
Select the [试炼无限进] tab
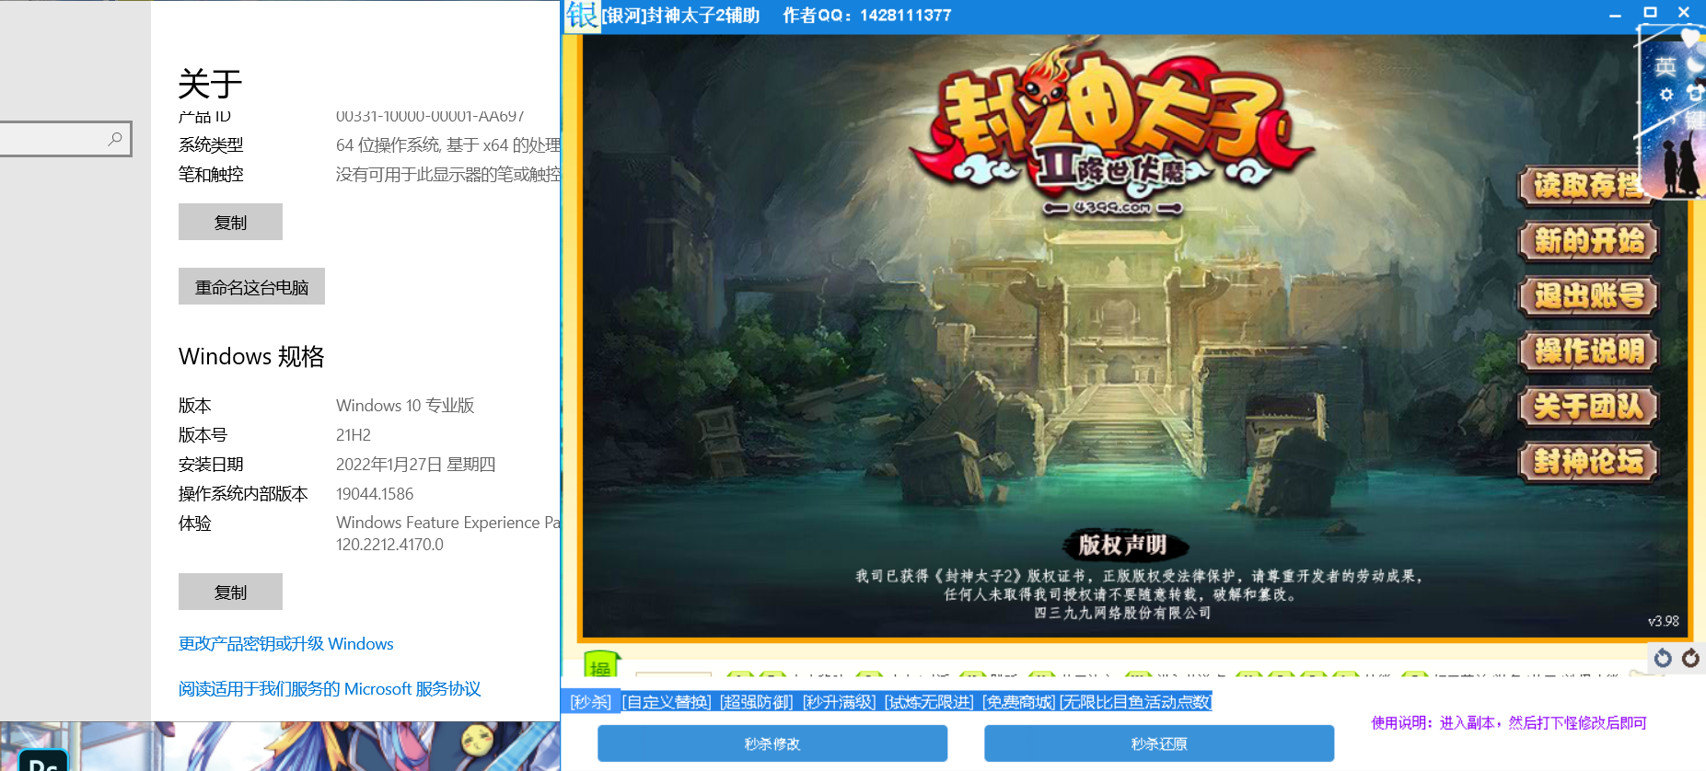(x=928, y=702)
